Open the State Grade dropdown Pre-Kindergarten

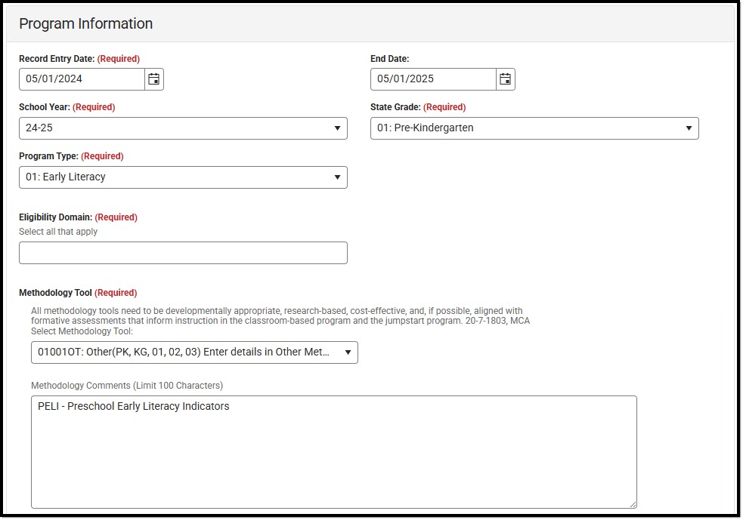point(534,128)
